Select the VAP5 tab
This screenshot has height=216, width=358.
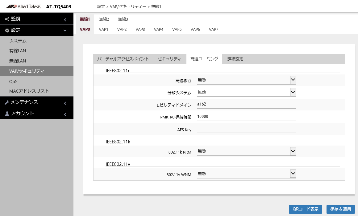[x=177, y=29]
